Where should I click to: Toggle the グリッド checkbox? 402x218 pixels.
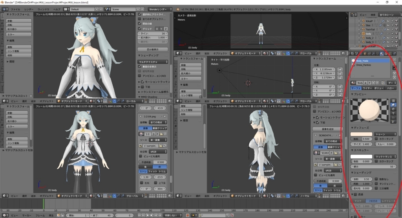click(139, 29)
